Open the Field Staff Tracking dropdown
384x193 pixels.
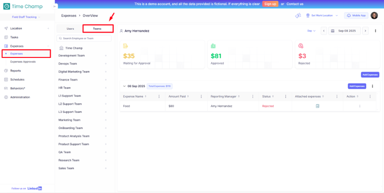coord(26,17)
